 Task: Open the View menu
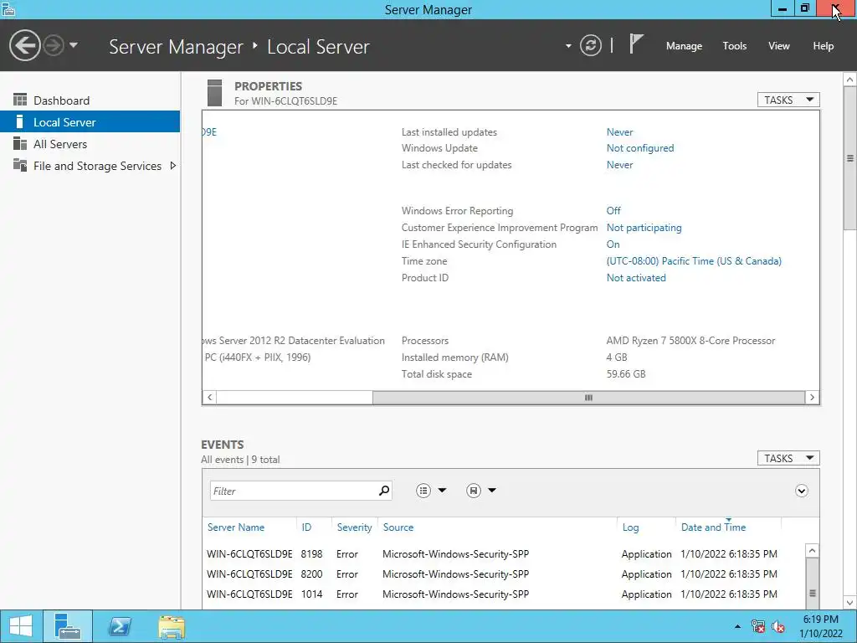click(x=779, y=46)
